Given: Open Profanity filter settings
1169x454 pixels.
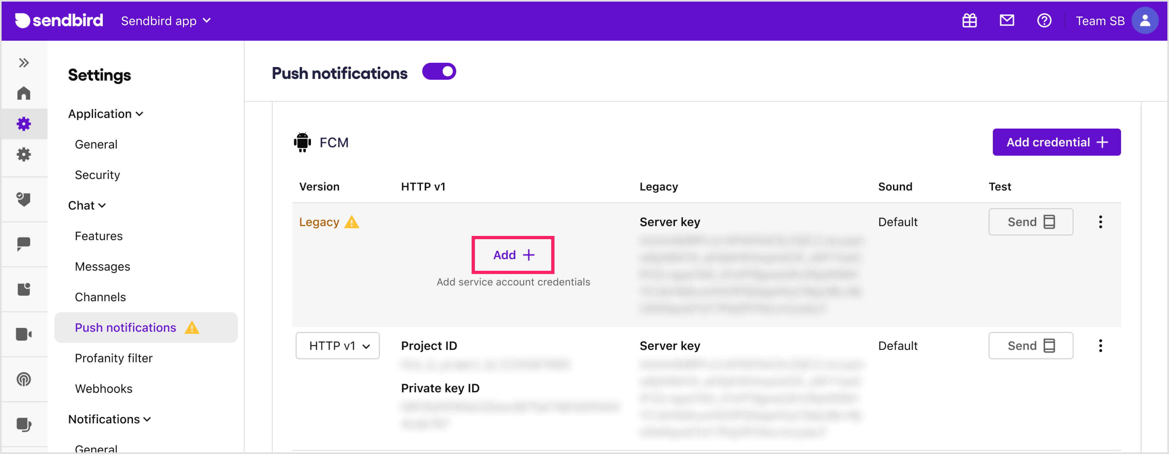Looking at the screenshot, I should (x=114, y=358).
